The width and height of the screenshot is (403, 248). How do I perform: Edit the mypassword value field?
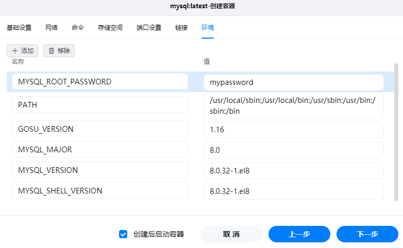coord(294,82)
